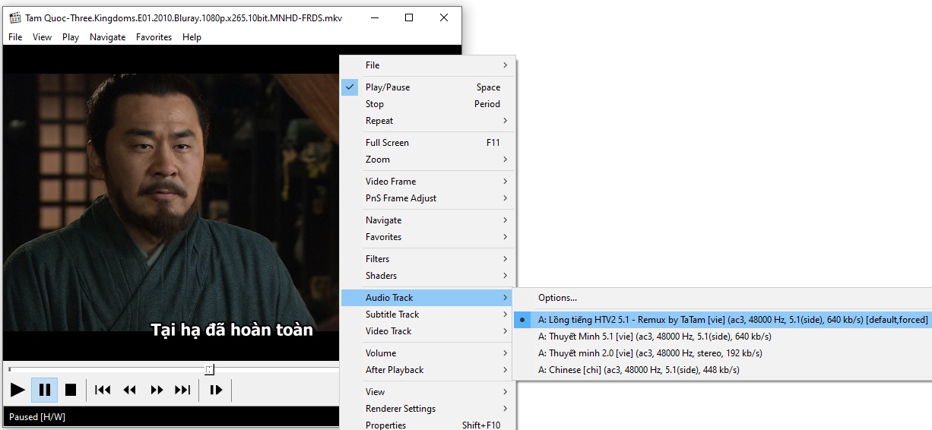The width and height of the screenshot is (932, 430).
Task: Select the Chinese [chi] audio track
Action: coord(722,370)
